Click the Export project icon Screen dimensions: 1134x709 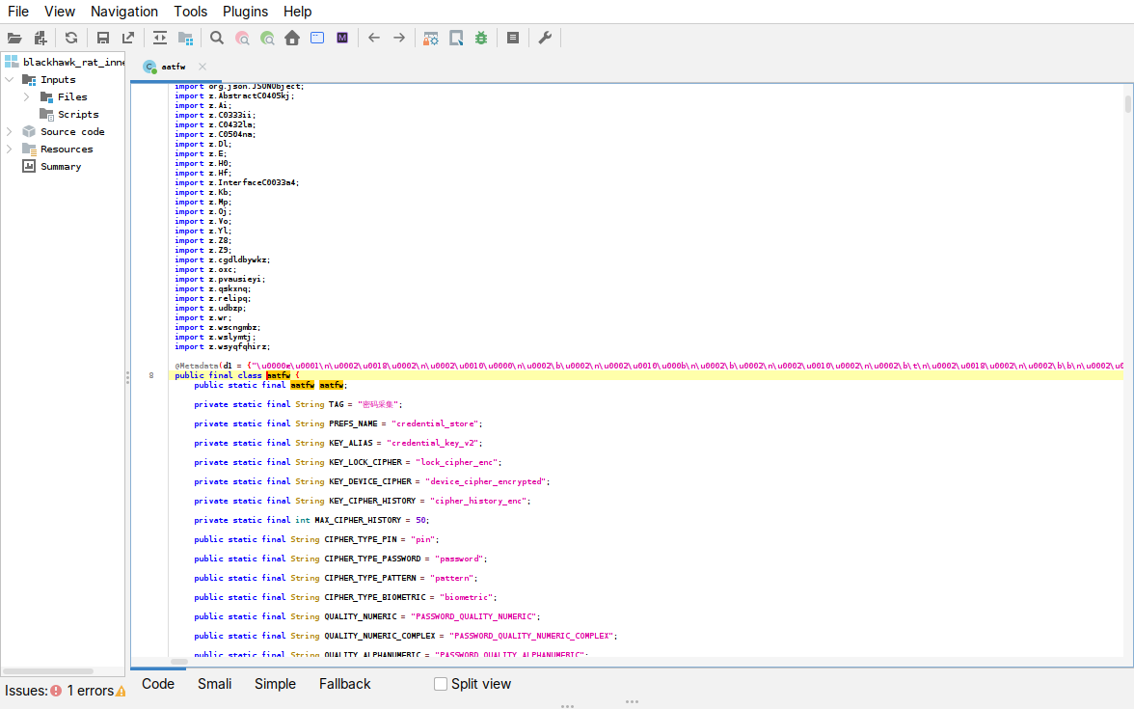(128, 39)
